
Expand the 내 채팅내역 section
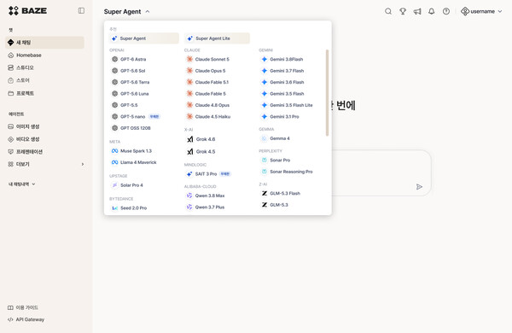[x=22, y=184]
